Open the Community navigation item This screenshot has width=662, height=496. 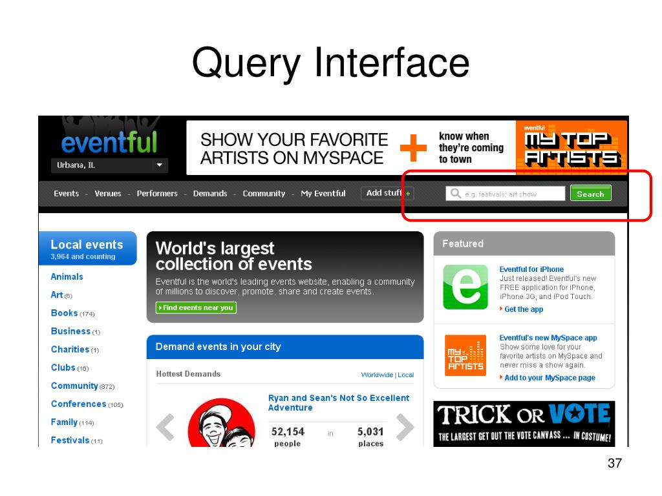pyautogui.click(x=264, y=194)
